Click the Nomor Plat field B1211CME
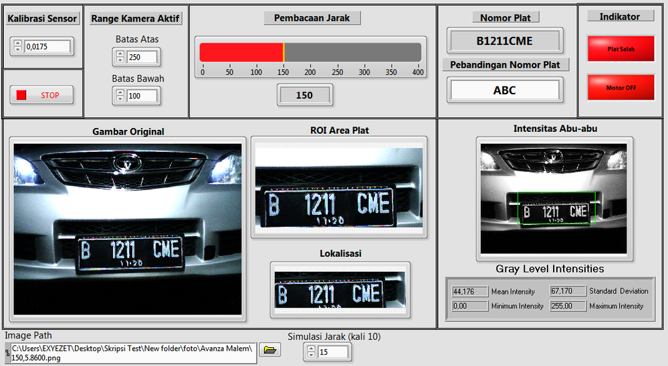Viewport: 668px width, 366px height. [505, 41]
